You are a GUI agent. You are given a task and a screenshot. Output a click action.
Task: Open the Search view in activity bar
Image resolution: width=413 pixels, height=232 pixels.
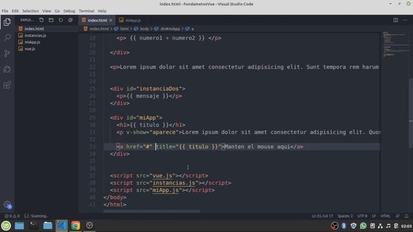[x=7, y=37]
